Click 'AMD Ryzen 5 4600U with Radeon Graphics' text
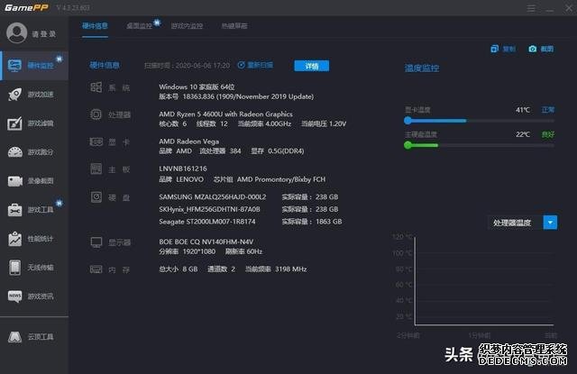577x374 pixels. pyautogui.click(x=225, y=114)
